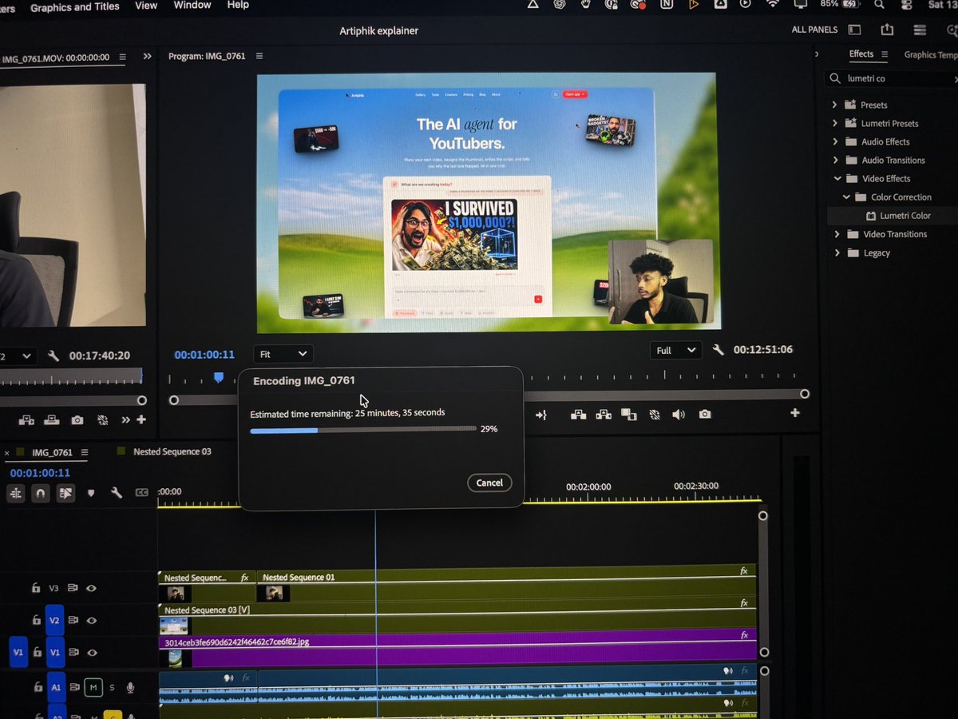
Task: Toggle insert sequences as nests icon
Action: coord(15,494)
